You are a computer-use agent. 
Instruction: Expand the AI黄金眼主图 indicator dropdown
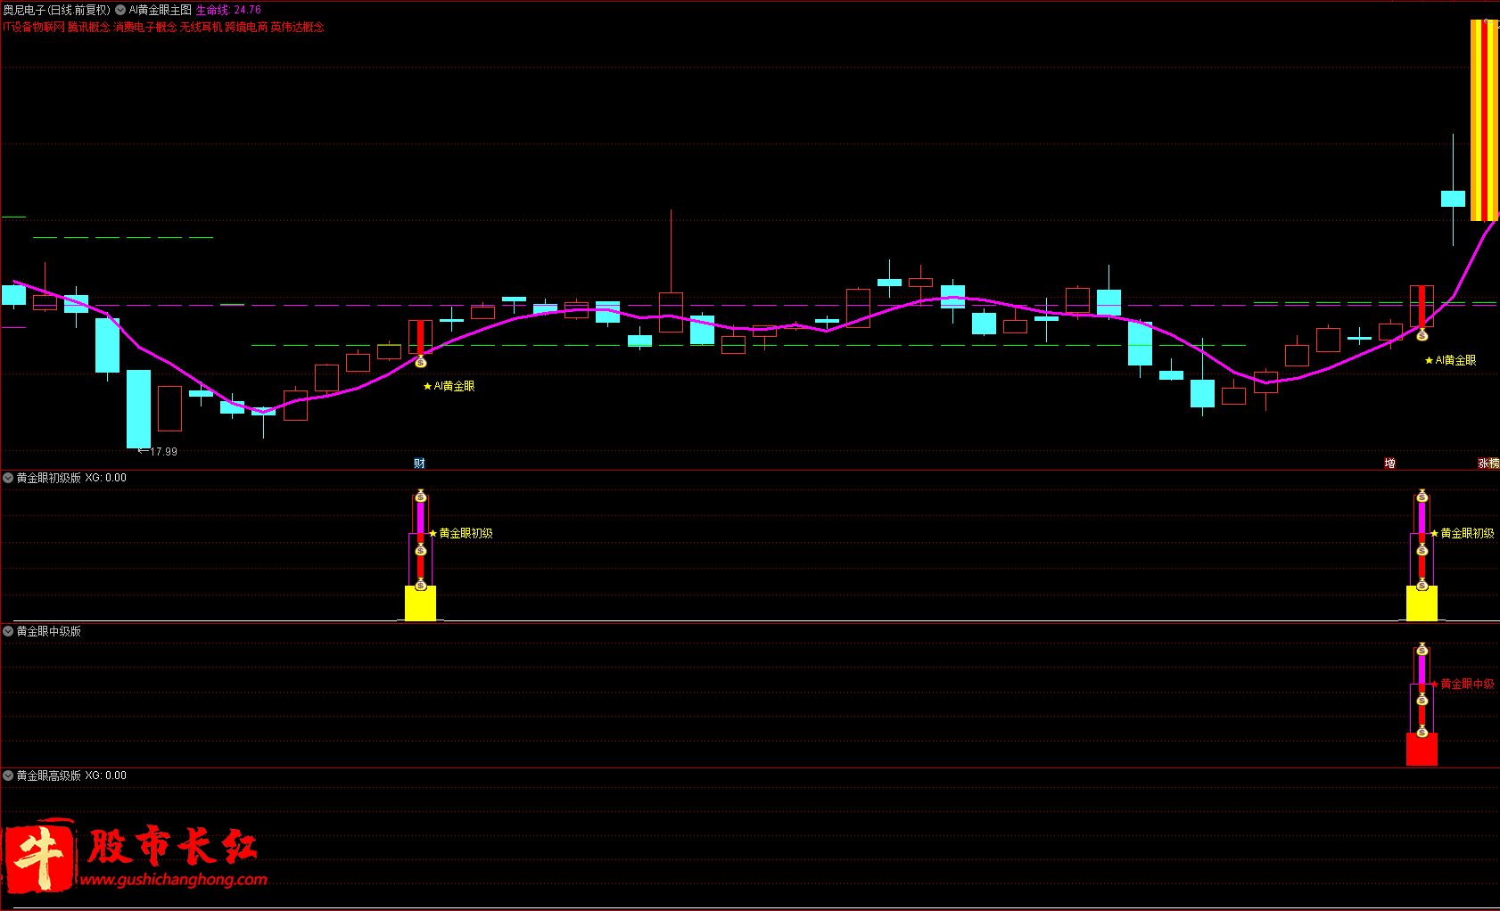[x=120, y=10]
